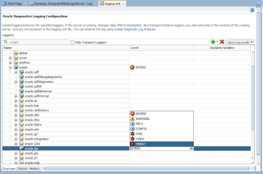Toggle Hide Transient Loggers checkbox

coord(72,42)
